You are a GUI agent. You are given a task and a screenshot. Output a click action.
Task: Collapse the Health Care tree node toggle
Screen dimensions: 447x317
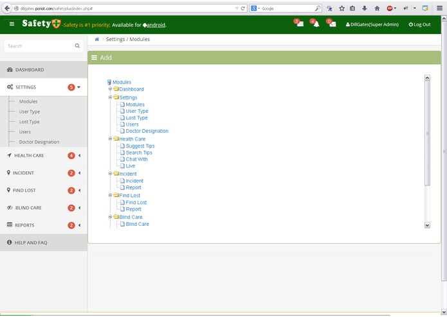tap(110, 139)
